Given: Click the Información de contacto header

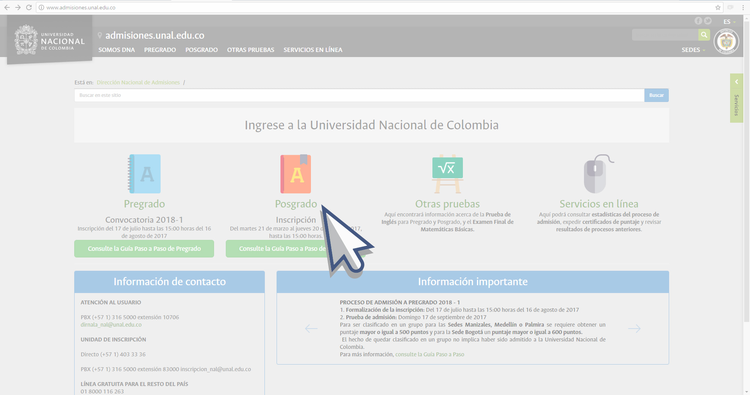Looking at the screenshot, I should pos(170,282).
